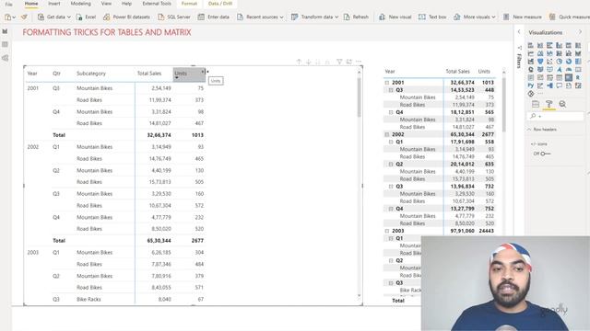Open the Recent sources dropdown
Screen dimensions: 590x331
pyautogui.click(x=281, y=17)
